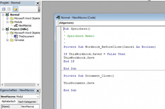Click the (Name) property row label
The image size is (165, 109).
point(11,107)
